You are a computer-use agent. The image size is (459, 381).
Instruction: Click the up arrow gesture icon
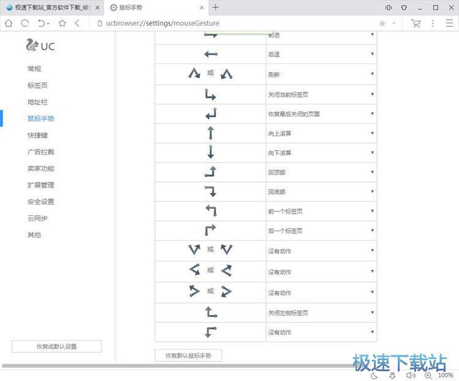(x=211, y=133)
